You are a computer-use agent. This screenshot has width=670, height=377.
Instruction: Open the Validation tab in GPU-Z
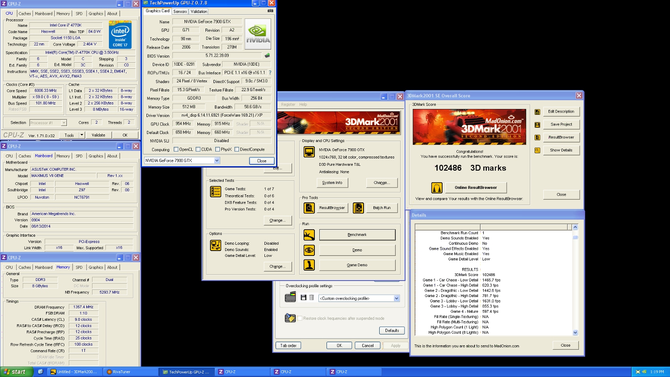(x=199, y=11)
